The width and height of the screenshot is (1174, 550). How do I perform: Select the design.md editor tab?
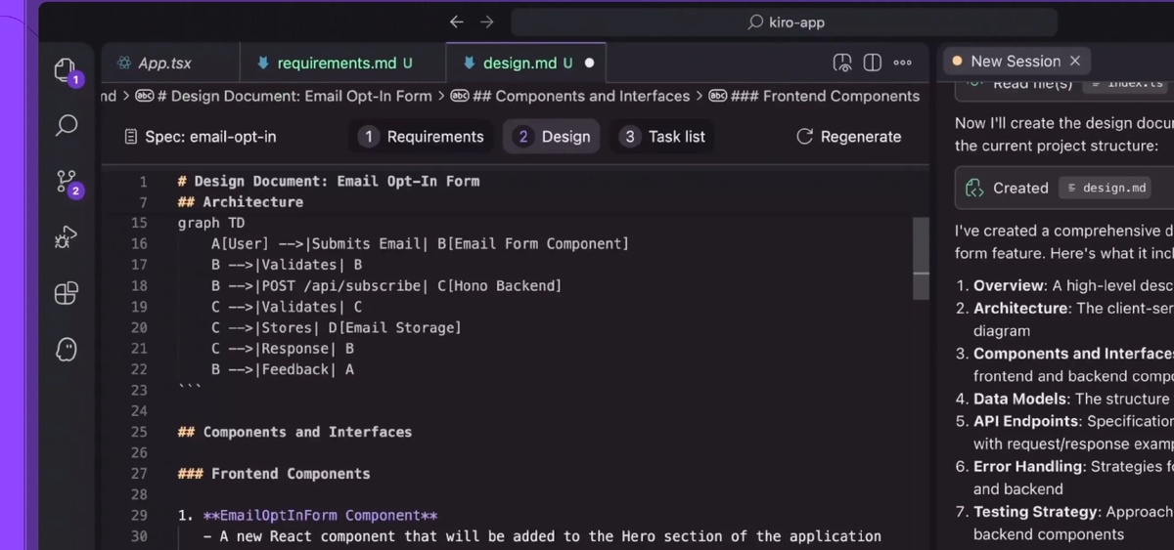click(x=525, y=63)
